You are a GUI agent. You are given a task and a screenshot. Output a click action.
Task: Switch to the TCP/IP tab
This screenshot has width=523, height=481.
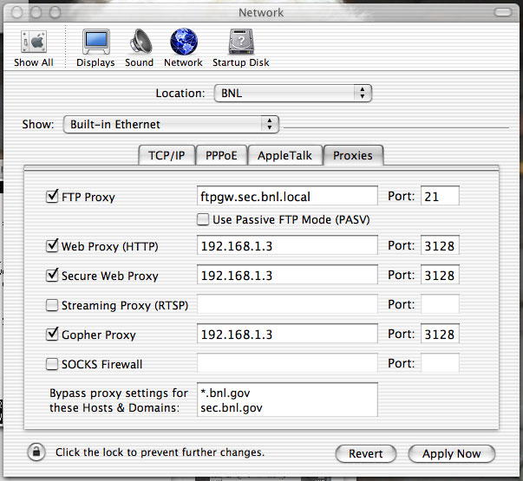tap(166, 156)
